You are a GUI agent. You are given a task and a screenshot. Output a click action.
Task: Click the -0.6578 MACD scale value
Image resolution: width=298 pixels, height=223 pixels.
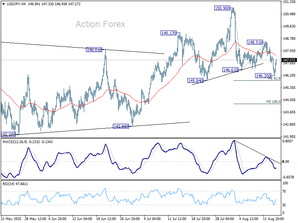(x=288, y=177)
